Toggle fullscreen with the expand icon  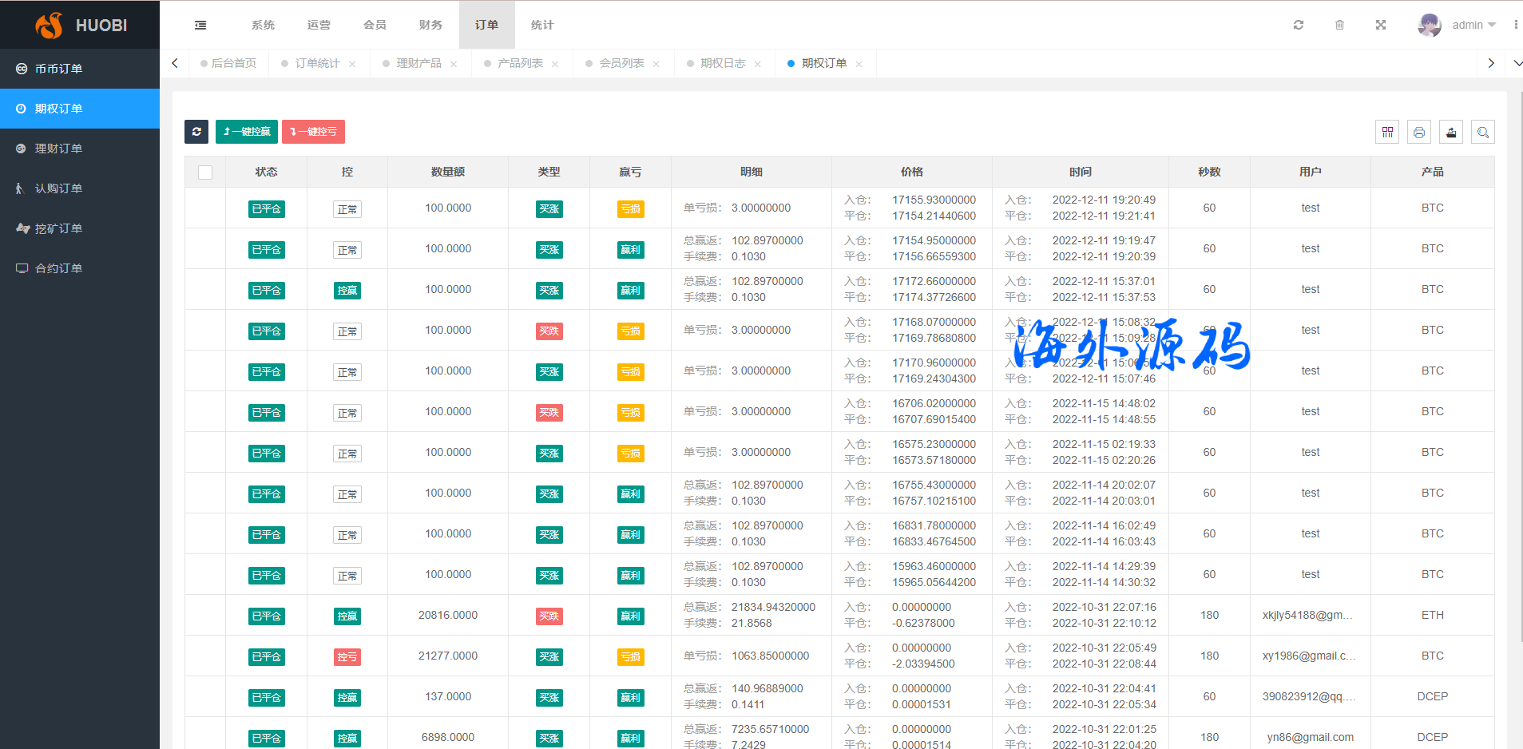(x=1381, y=26)
